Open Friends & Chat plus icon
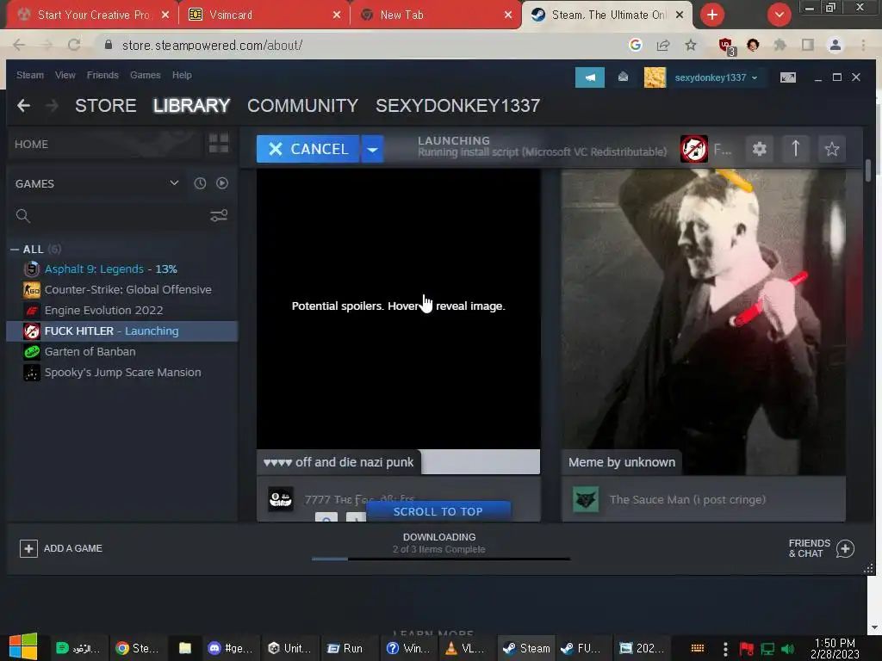This screenshot has height=661, width=882. [x=845, y=548]
